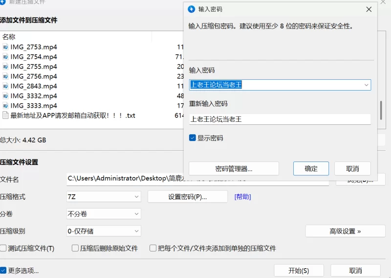
Task: Click the file icon of IMG_2755.mp4
Action: (x=5, y=67)
